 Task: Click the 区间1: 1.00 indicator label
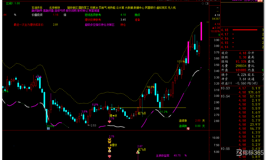pos(13,3)
